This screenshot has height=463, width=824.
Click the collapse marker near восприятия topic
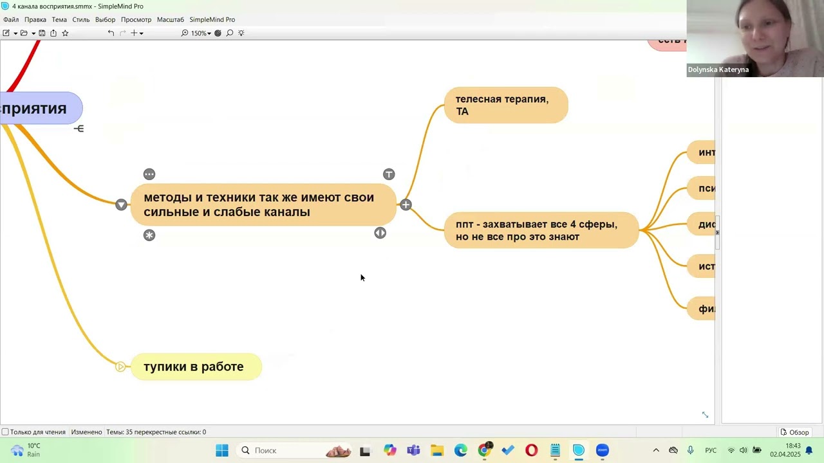point(79,129)
